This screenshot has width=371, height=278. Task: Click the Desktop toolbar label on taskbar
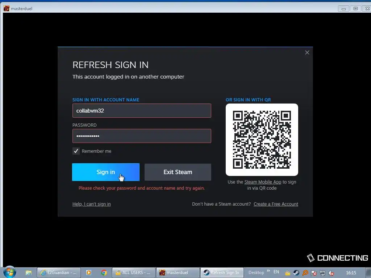pyautogui.click(x=256, y=273)
